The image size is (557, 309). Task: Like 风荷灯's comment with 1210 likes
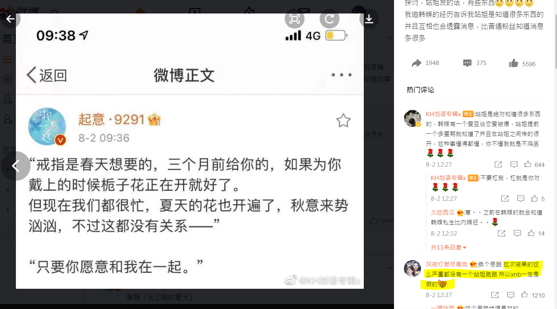pos(524,295)
